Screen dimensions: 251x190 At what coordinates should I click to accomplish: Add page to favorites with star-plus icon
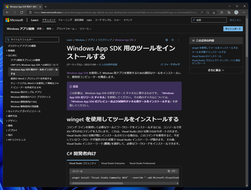pyautogui.click(x=213, y=12)
